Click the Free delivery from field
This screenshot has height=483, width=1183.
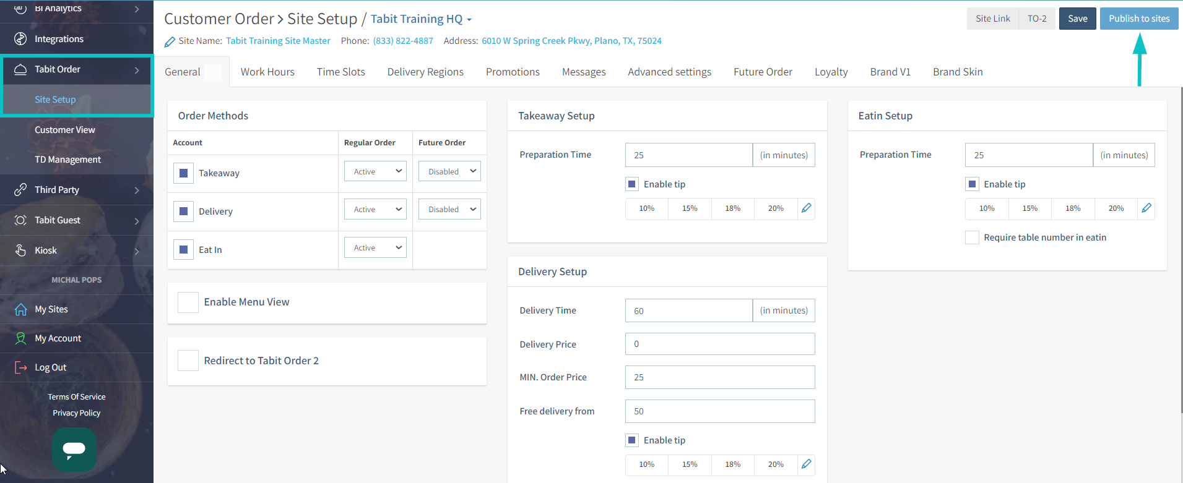[x=720, y=411]
